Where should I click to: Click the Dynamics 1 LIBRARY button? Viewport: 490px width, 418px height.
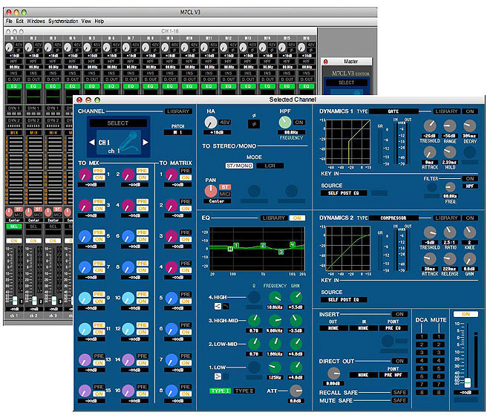coord(446,111)
